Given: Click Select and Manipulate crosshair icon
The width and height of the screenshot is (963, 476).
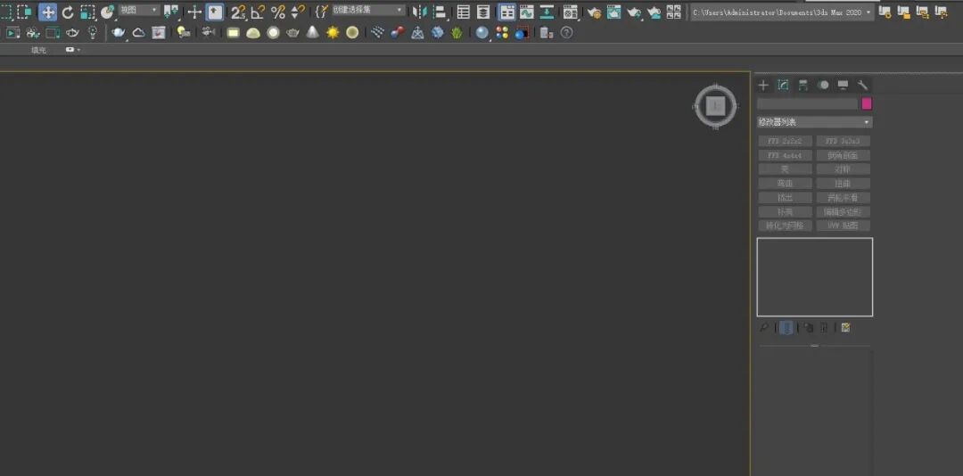Looking at the screenshot, I should click(194, 12).
